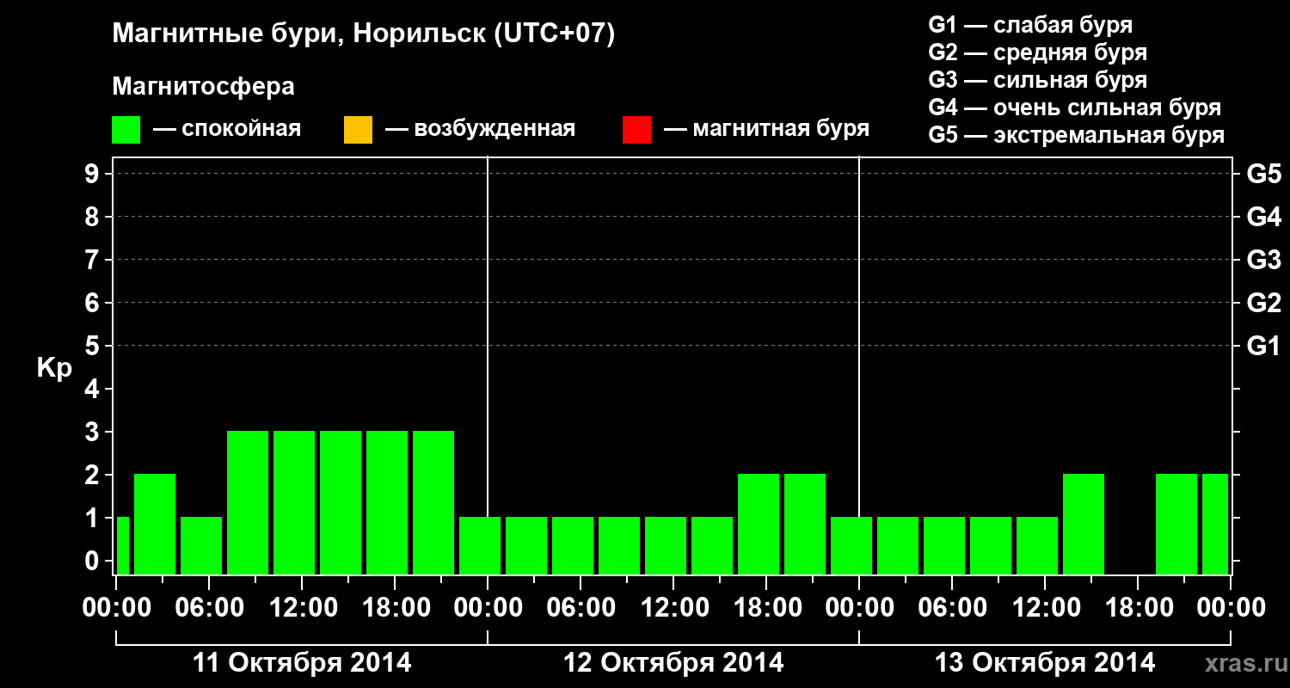Click the '18:00' time label under 13 October
The width and height of the screenshot is (1290, 688).
(x=1138, y=607)
